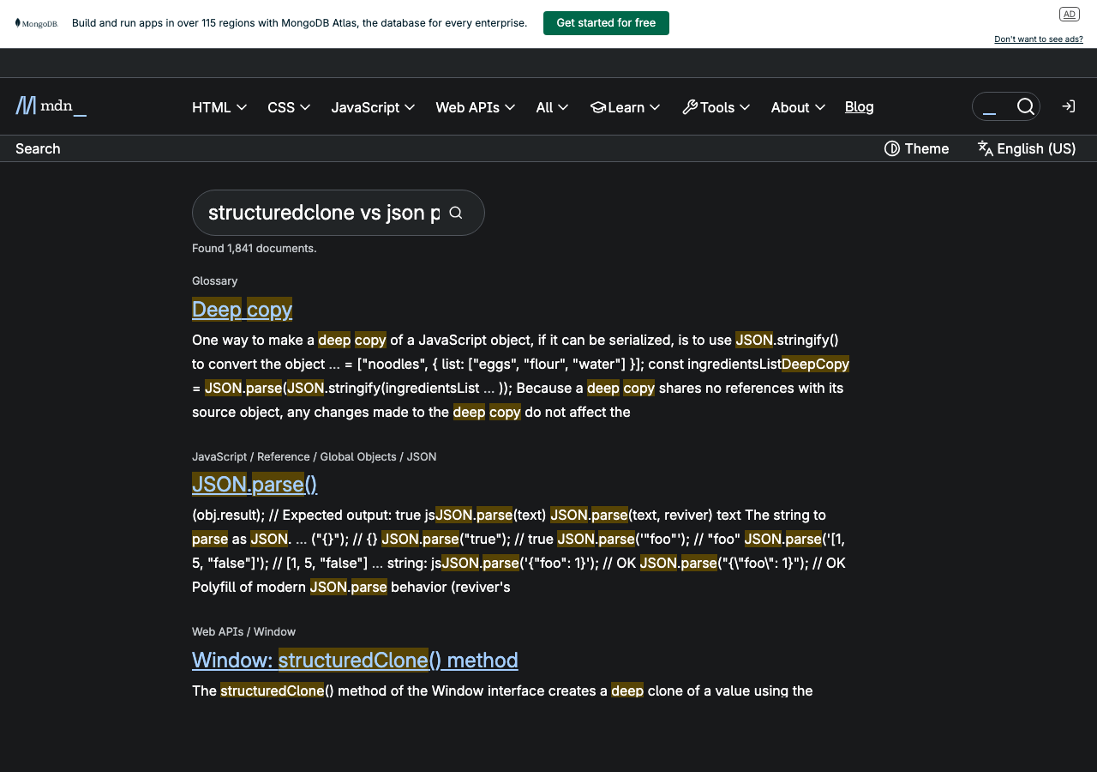Click the graduation cap icon beside Learn

coord(597,106)
